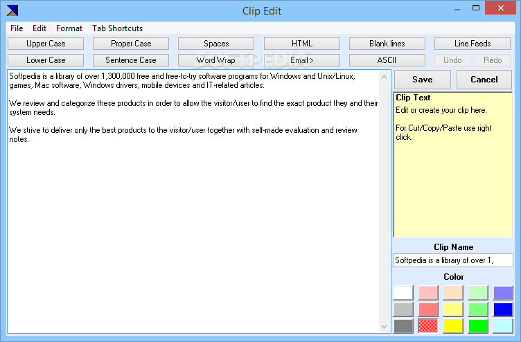Image resolution: width=521 pixels, height=342 pixels.
Task: Close the Clip Edit window
Action: tap(500, 8)
